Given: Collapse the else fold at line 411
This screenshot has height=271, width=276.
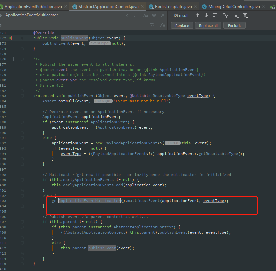Looking at the screenshot, I should point(22,243).
